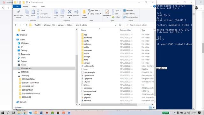Select the .env file
The image size is (204, 115).
click(86, 69)
